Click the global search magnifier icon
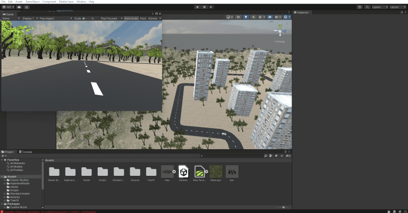This screenshot has height=213, width=408. coord(367,7)
